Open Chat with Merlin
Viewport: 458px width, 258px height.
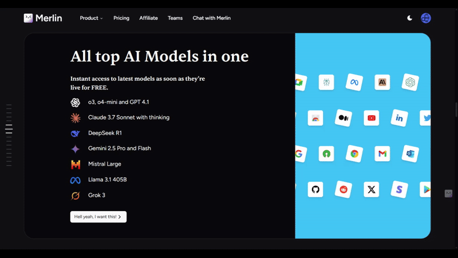[x=211, y=18]
